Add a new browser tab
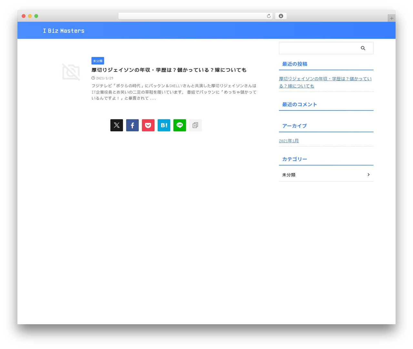413x349 pixels. click(x=391, y=18)
